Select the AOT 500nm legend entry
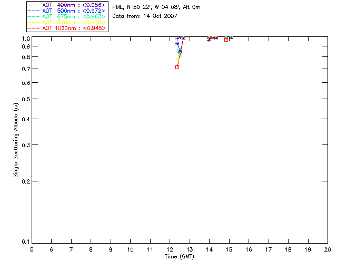Image resolution: width=337 pixels, height=270 pixels. coord(67,11)
